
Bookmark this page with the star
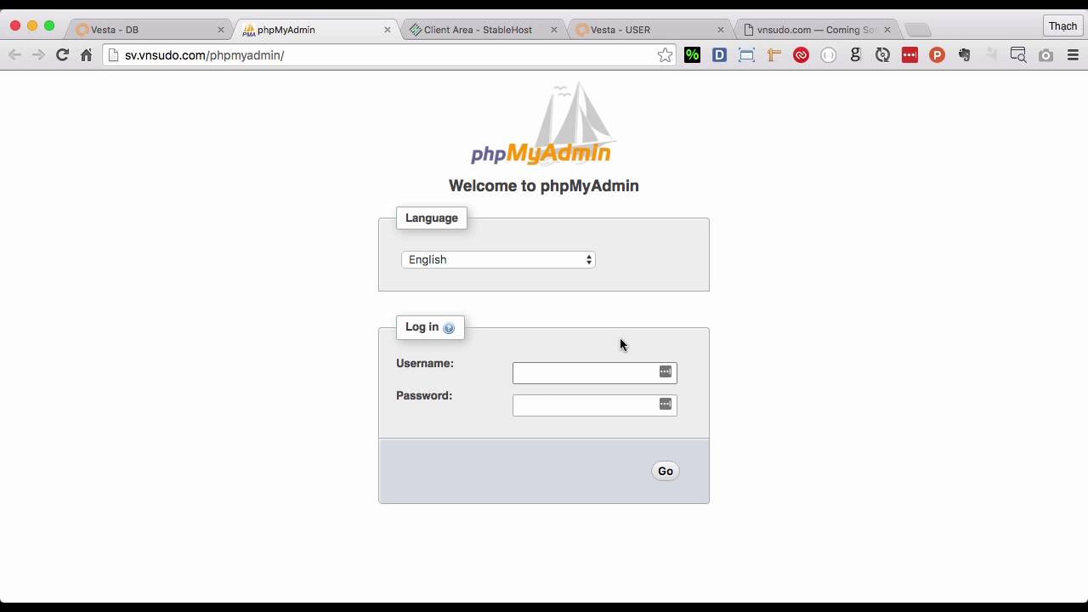665,55
